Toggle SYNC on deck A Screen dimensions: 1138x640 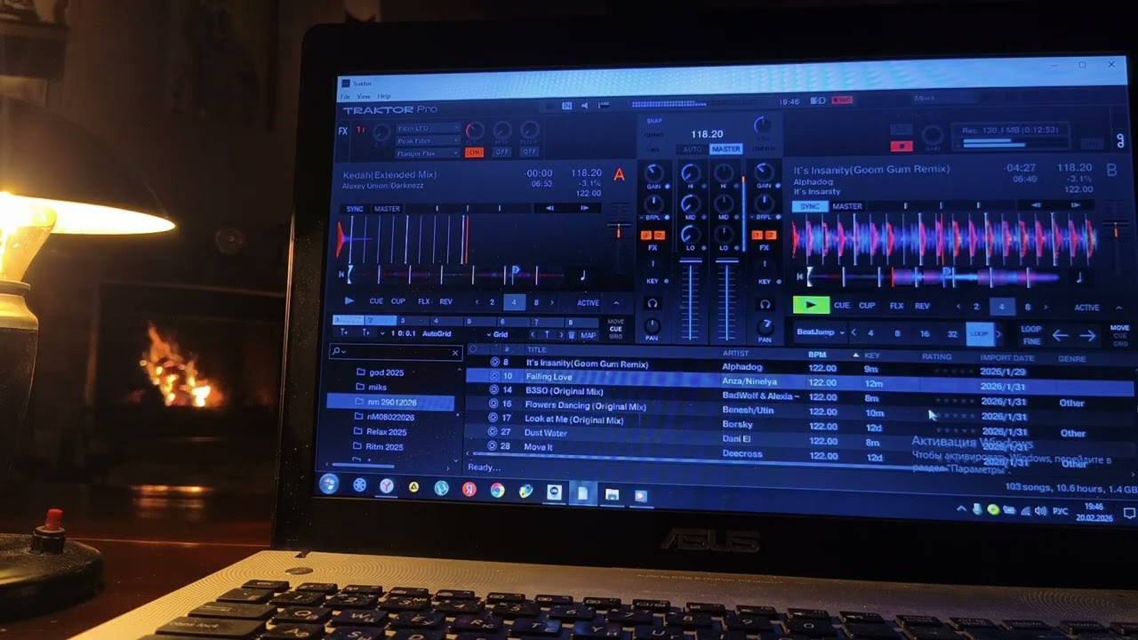click(x=354, y=209)
